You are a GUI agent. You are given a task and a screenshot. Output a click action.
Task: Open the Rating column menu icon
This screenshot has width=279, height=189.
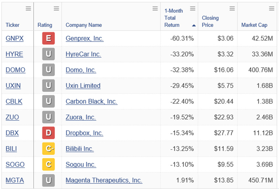pyautogui.click(x=56, y=8)
